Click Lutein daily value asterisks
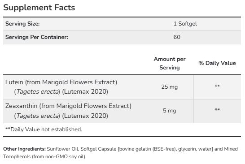245x164 pixels. pos(217,86)
